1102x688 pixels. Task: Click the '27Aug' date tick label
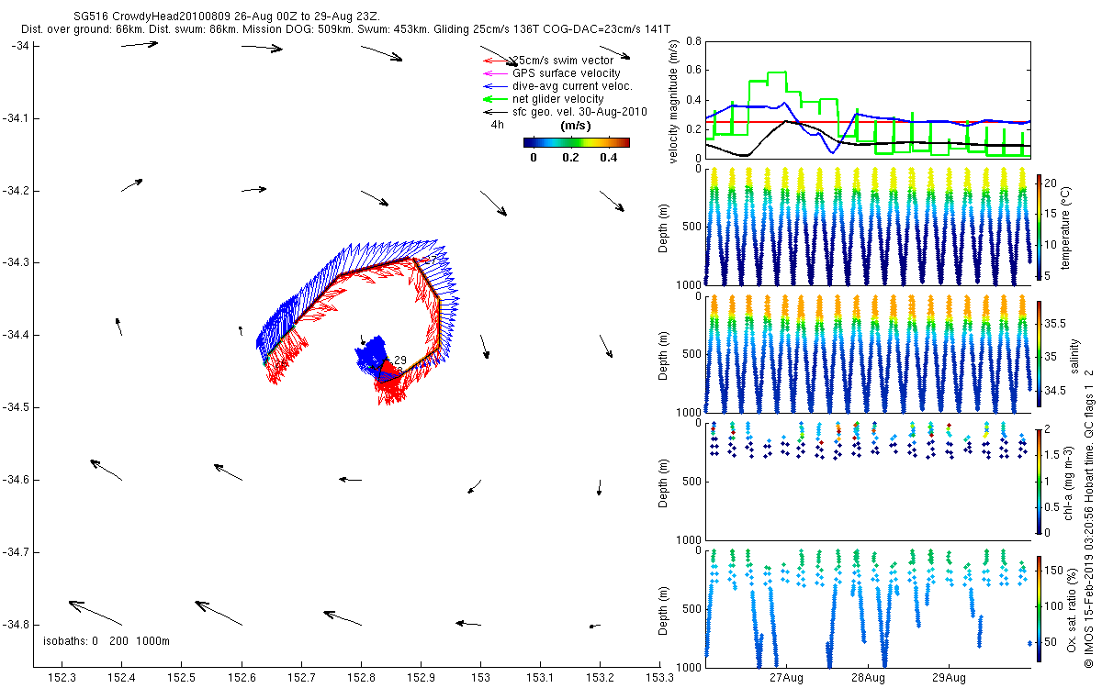[787, 678]
